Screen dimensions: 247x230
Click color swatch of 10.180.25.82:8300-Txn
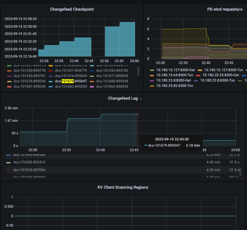click(152, 86)
